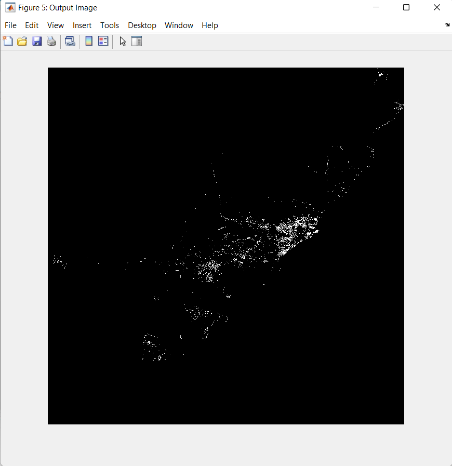
Task: Click the New Figure icon
Action: [8, 42]
